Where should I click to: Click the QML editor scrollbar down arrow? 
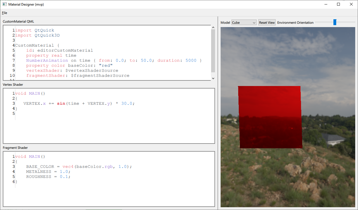[213, 78]
